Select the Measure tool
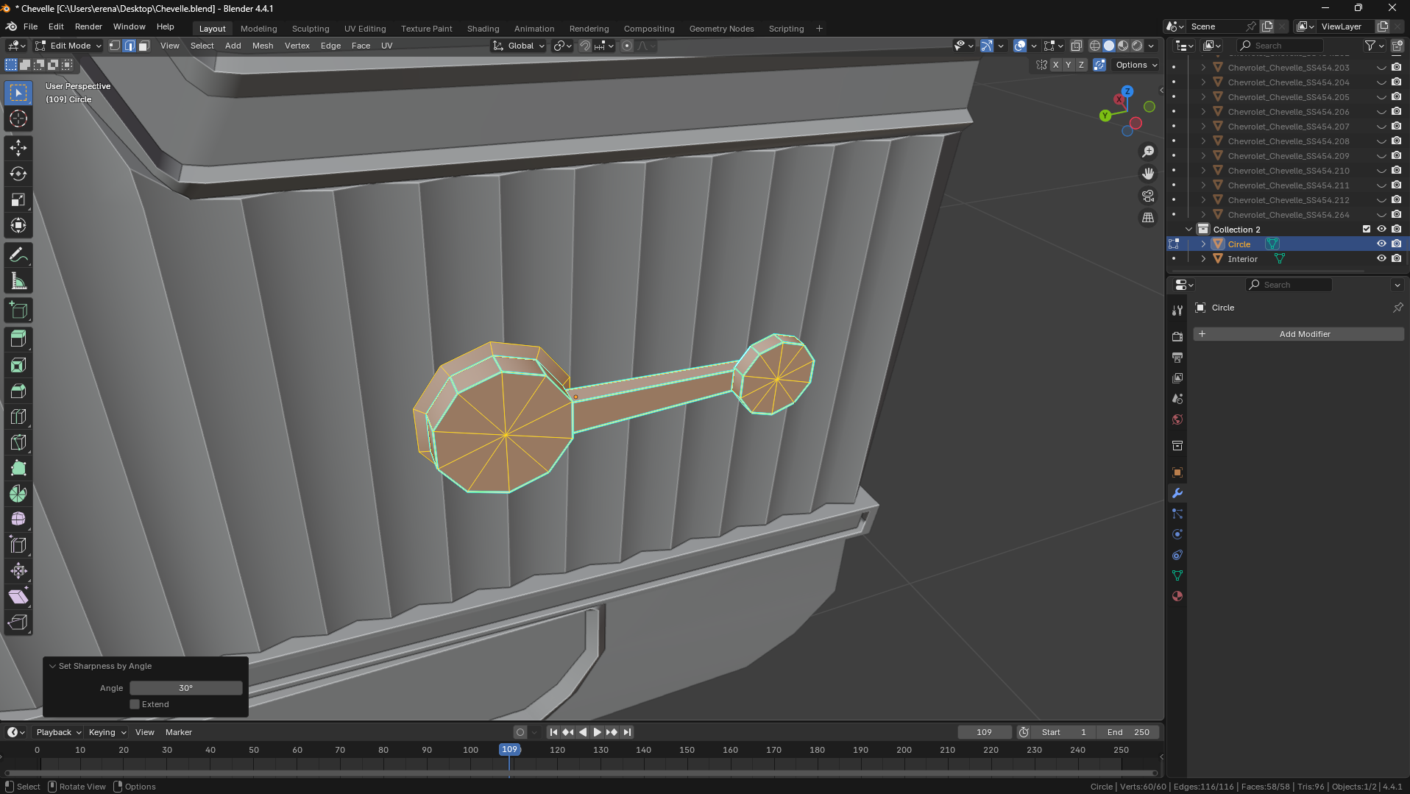Image resolution: width=1410 pixels, height=794 pixels. [18, 280]
